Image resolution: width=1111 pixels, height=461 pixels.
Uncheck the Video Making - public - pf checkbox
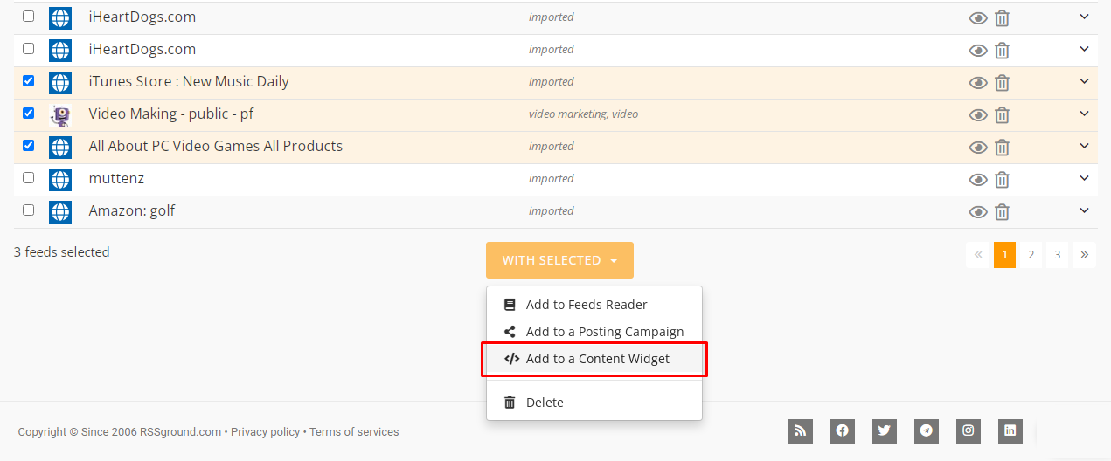[x=28, y=113]
